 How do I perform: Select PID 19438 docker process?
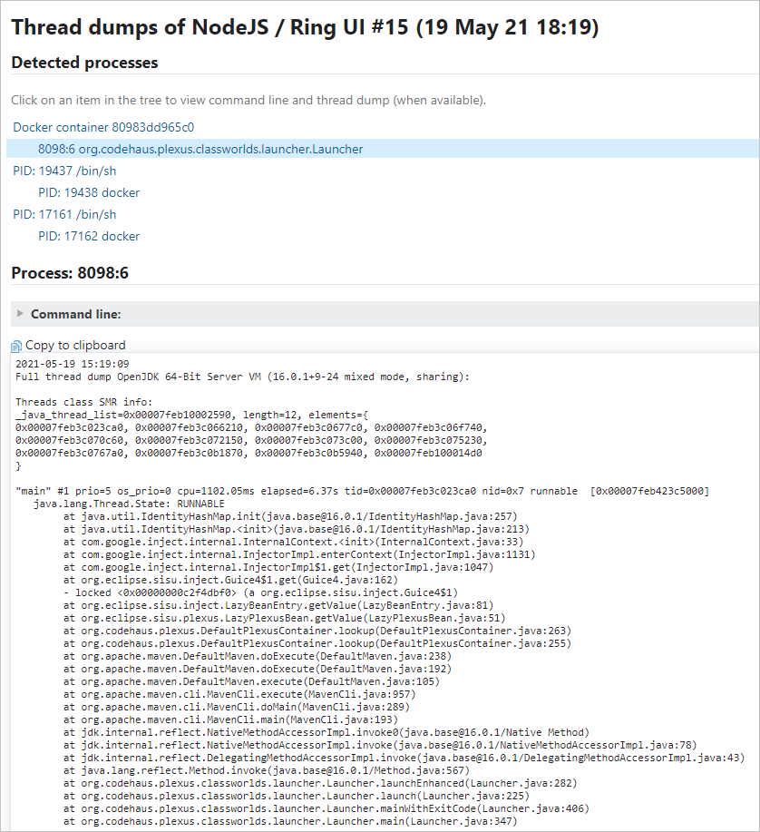click(x=87, y=192)
